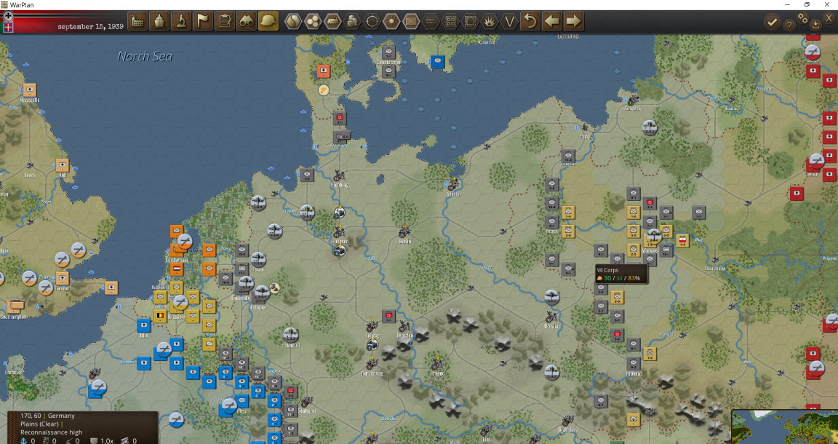838x444 pixels.
Task: Click the V hexagon button
Action: [510, 22]
